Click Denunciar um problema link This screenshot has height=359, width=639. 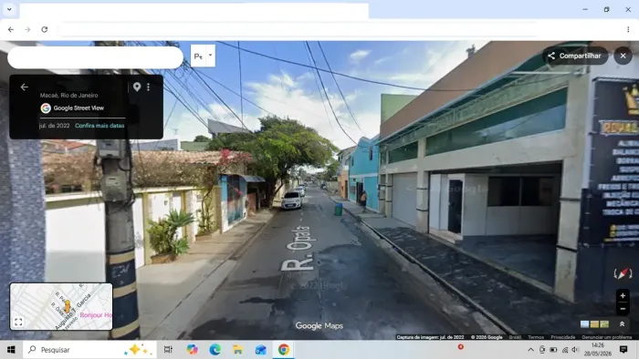click(x=607, y=337)
